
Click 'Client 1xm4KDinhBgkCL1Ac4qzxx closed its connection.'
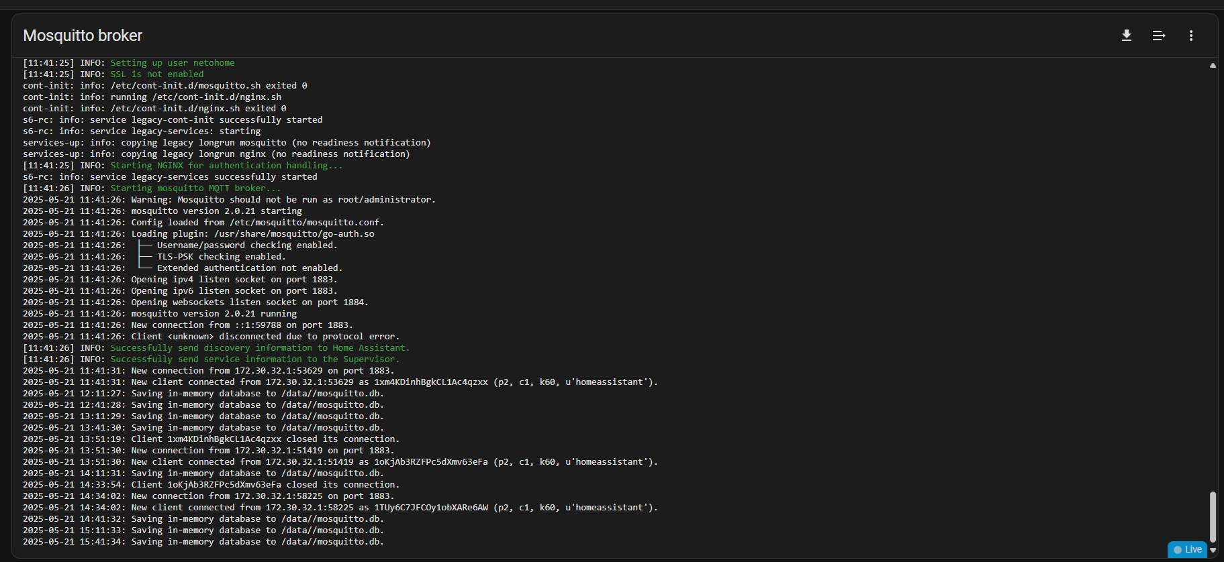(x=211, y=439)
